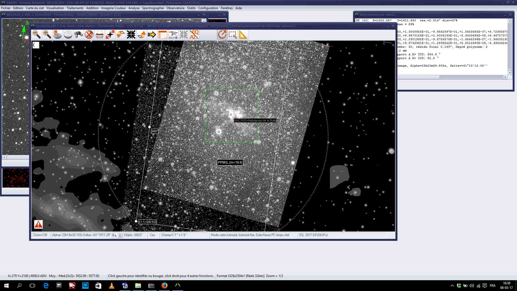
Task: Click the yellow arrow icon in toolbar
Action: coord(152,34)
